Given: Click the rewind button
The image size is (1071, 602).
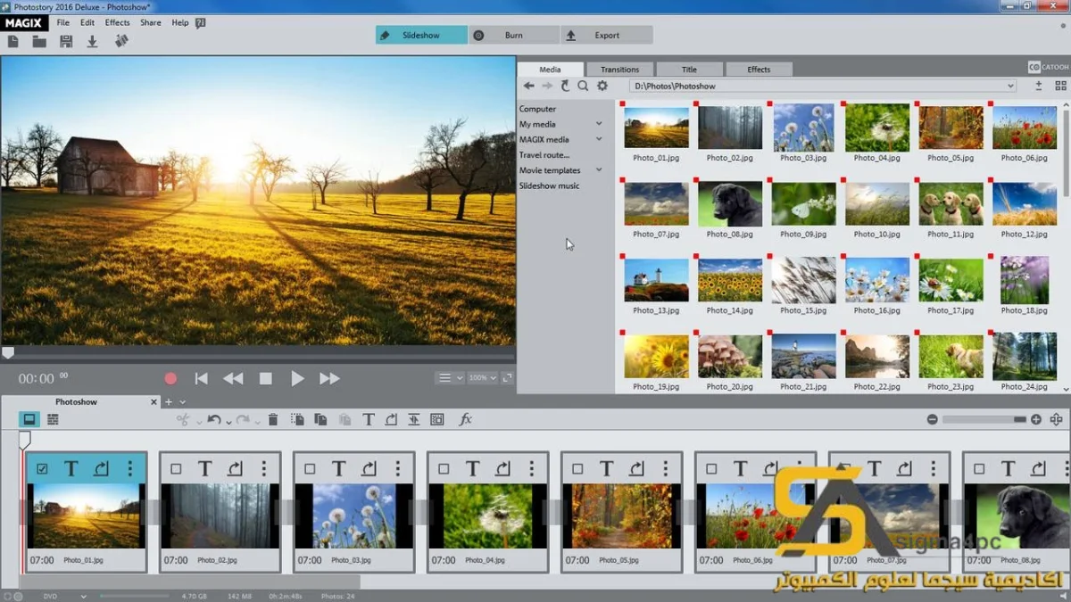Looking at the screenshot, I should [233, 378].
